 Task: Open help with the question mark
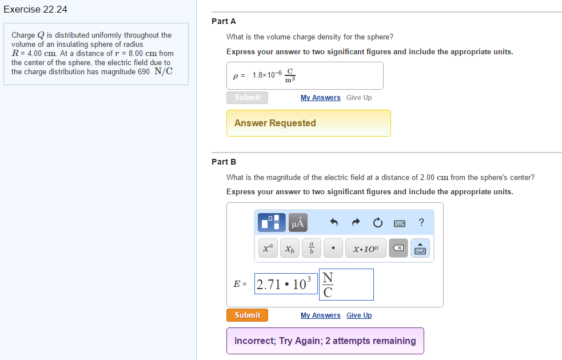pyautogui.click(x=421, y=222)
